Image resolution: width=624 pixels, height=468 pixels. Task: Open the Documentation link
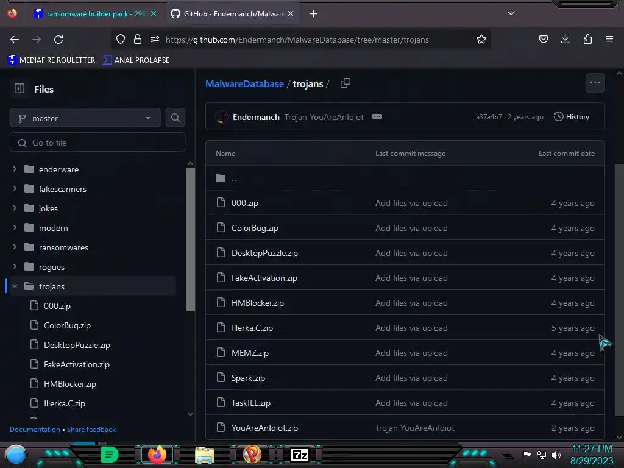click(x=35, y=430)
